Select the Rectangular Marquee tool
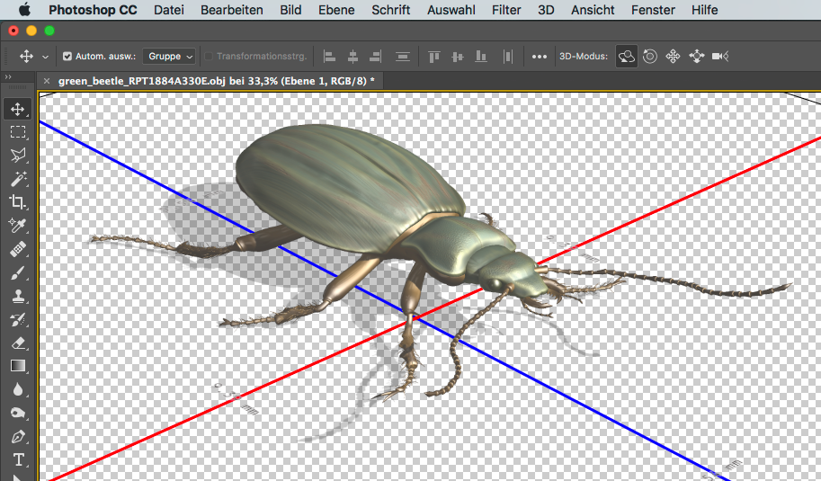821x481 pixels. 17,132
